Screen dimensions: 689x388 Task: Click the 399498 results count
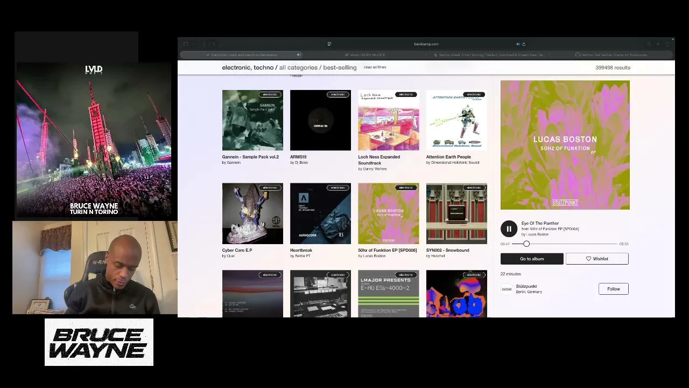pos(613,67)
